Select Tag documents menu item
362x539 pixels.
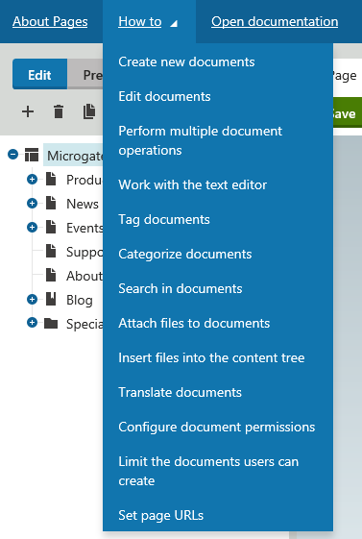click(164, 220)
